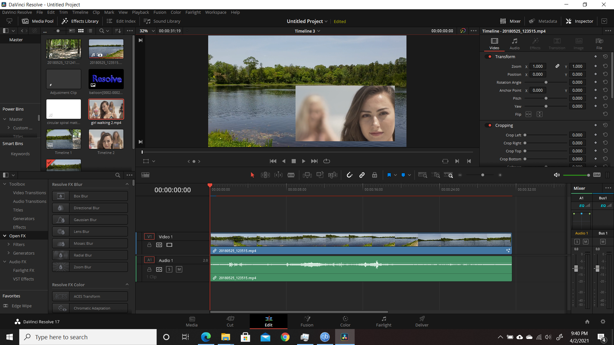Select the Trim Edit Mode tool
This screenshot has height=345, width=614.
click(x=265, y=175)
